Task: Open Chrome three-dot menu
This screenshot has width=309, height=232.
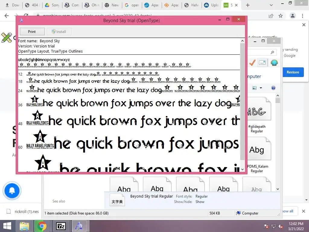Action: coord(302,16)
